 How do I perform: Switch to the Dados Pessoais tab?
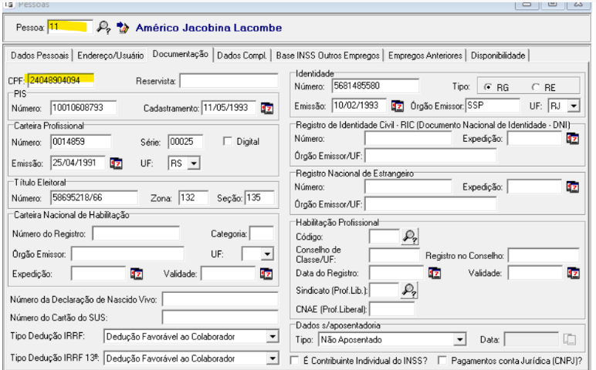tap(39, 55)
